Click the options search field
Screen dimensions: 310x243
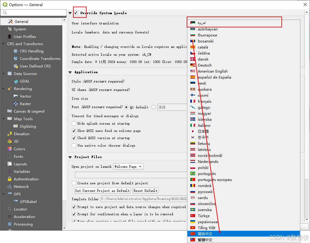coord(33,12)
